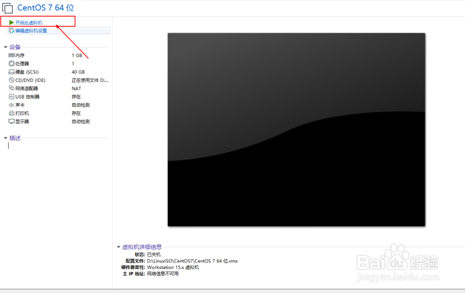Click the 描述 description input field

coord(59,146)
